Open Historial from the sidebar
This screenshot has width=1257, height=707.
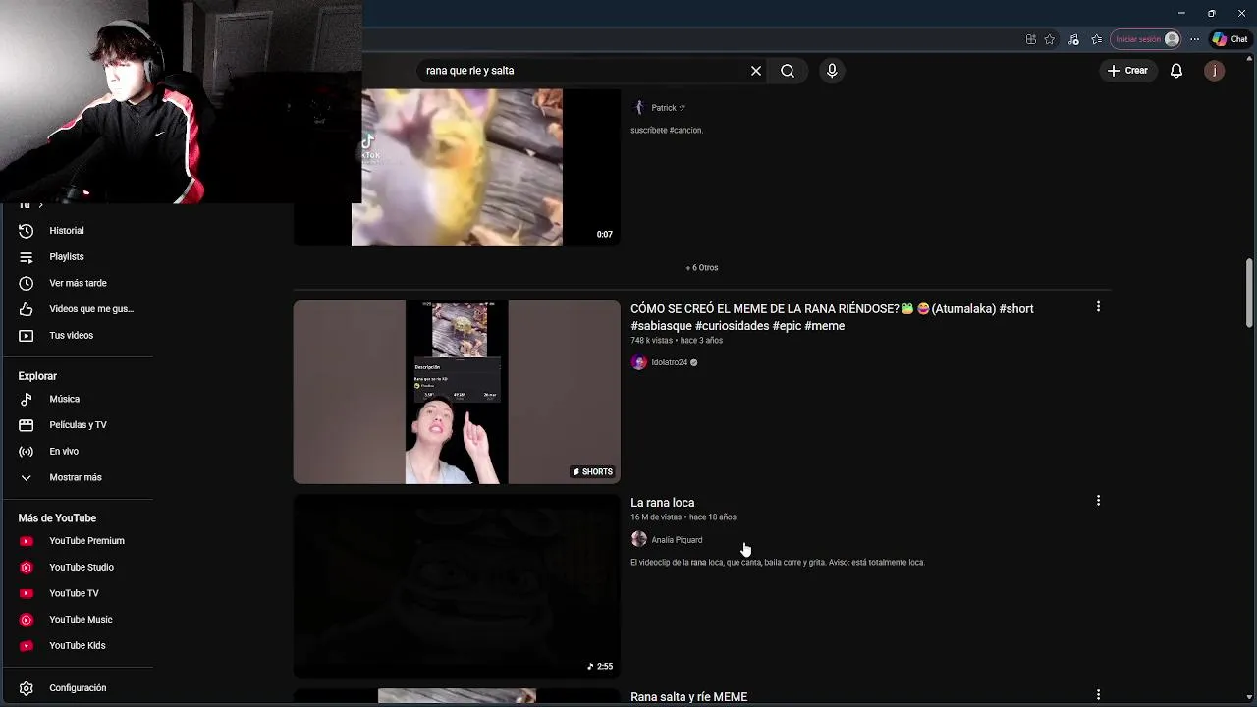pyautogui.click(x=67, y=231)
